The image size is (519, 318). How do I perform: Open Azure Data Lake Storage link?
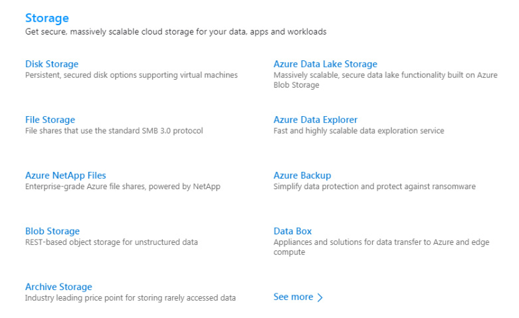coord(326,64)
